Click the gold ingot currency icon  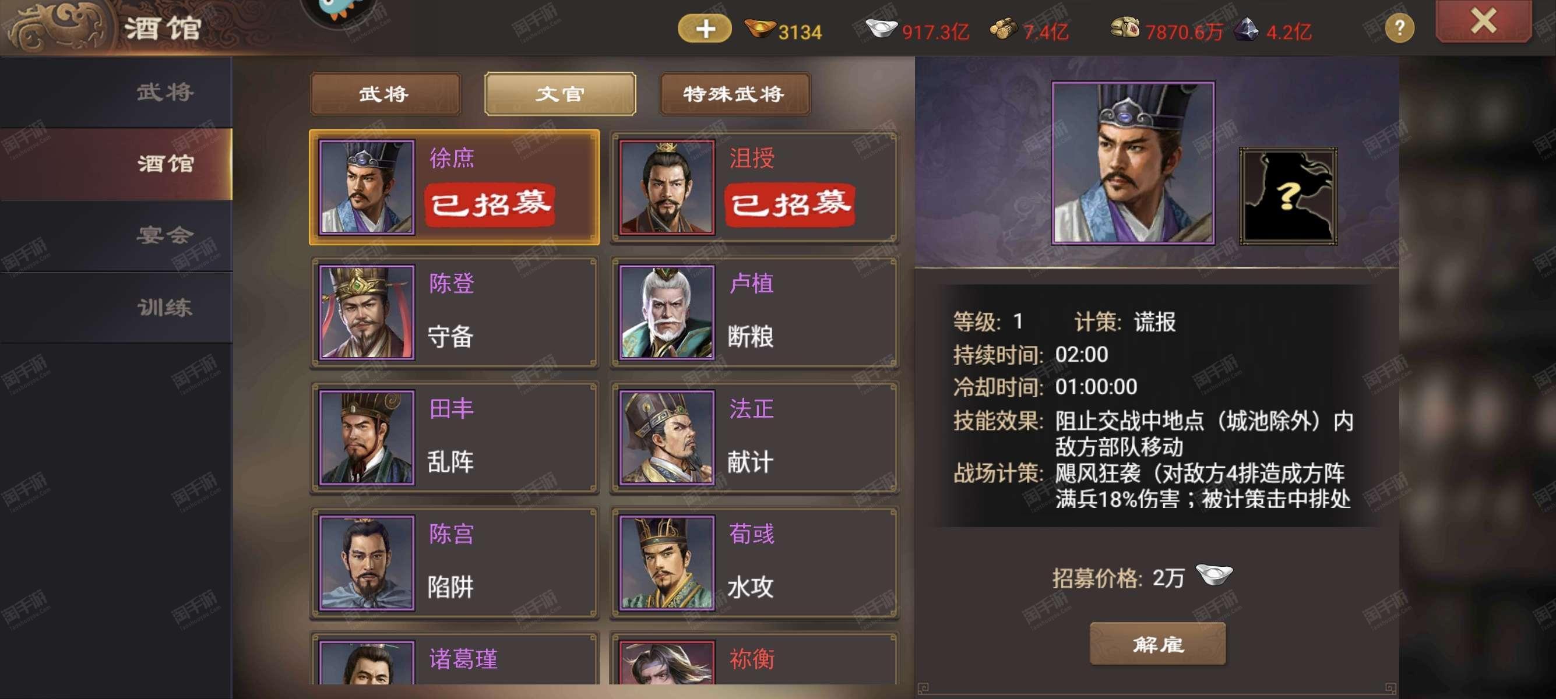pyautogui.click(x=760, y=29)
